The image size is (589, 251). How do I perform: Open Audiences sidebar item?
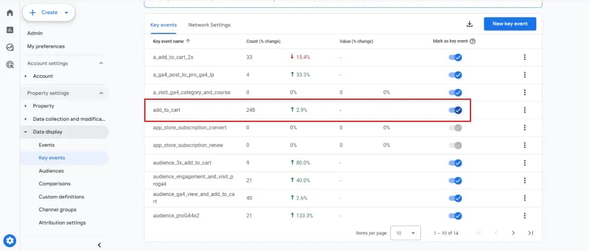click(x=51, y=171)
